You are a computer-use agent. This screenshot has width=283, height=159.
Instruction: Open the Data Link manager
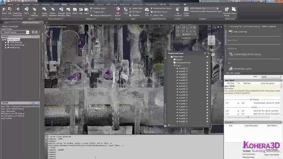point(147,11)
